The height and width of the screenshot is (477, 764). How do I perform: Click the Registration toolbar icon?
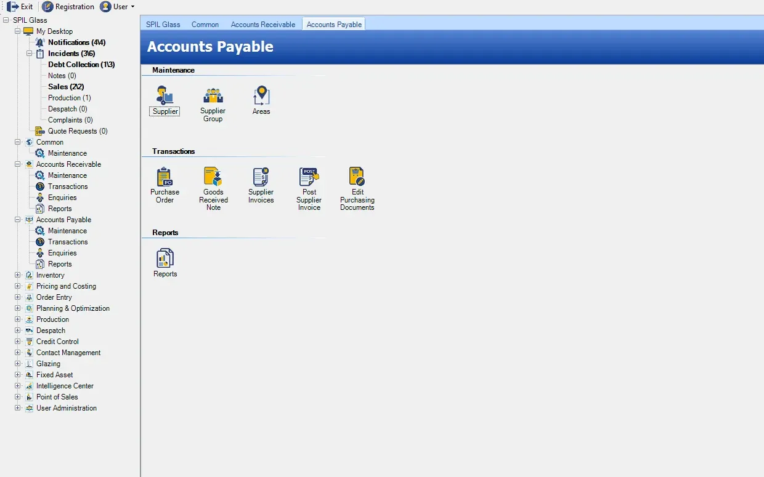[x=47, y=7]
